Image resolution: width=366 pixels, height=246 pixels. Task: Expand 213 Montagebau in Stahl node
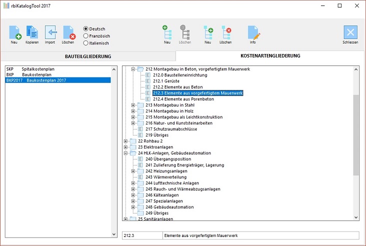(x=133, y=105)
